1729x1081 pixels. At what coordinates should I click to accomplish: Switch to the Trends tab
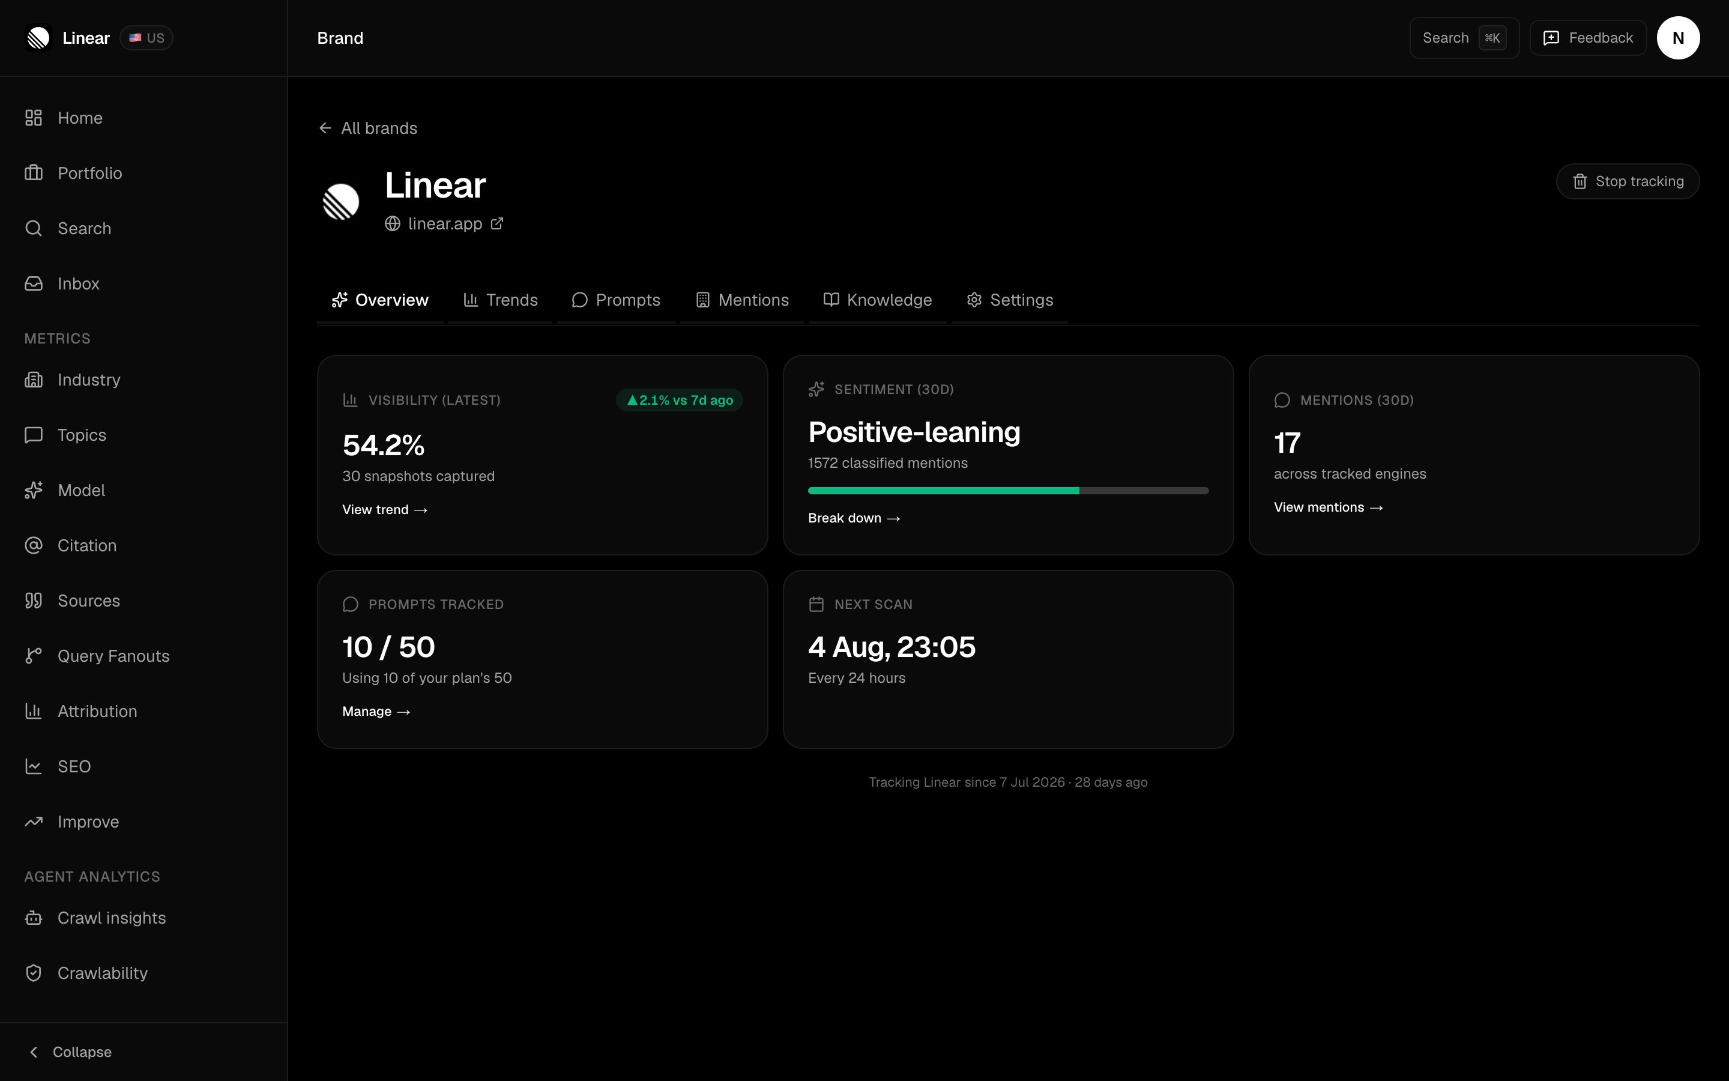pos(500,300)
